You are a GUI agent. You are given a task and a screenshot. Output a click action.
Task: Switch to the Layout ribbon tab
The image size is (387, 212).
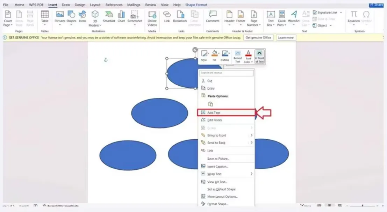click(x=95, y=5)
